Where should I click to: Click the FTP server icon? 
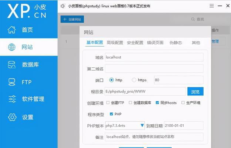click(11, 82)
